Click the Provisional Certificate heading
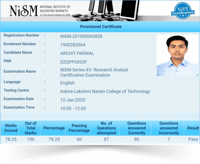 tap(101, 26)
